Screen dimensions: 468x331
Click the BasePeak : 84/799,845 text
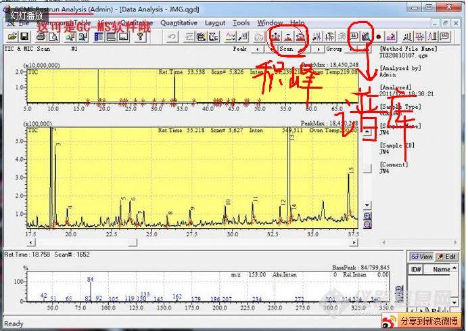click(x=360, y=267)
